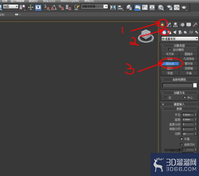Open the 帮助(H) menu
The width and height of the screenshot is (199, 176).
(x=89, y=1)
